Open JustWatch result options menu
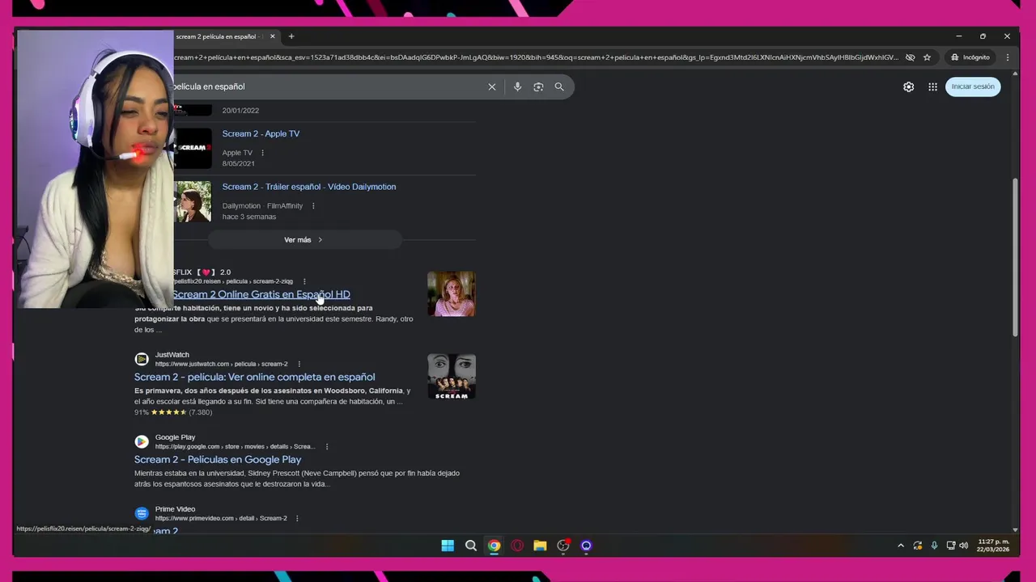The width and height of the screenshot is (1036, 582). click(x=299, y=364)
